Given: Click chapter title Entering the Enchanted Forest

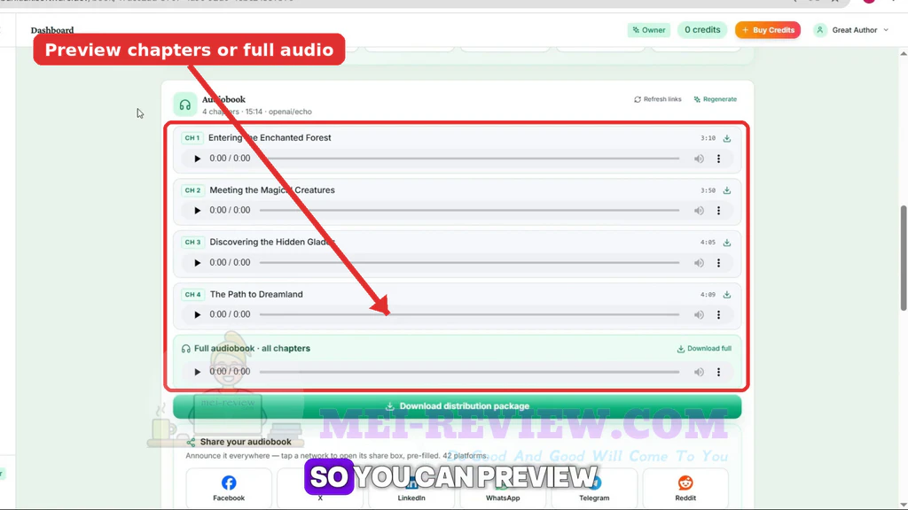Looking at the screenshot, I should point(270,137).
